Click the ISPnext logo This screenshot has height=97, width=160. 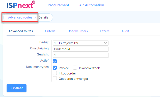21,5
